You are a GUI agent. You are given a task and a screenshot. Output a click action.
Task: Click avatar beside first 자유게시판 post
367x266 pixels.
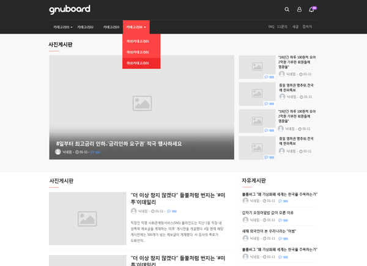[x=245, y=201]
